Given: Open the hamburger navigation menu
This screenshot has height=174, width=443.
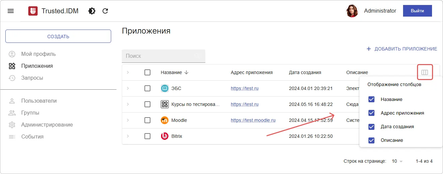Looking at the screenshot, I should coord(11,11).
